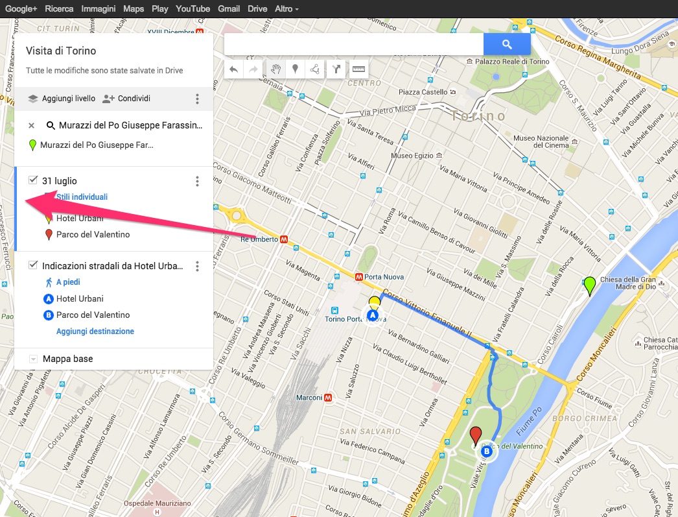Select the ruler measure distance tool
Viewport: 678px width, 517px height.
click(x=357, y=69)
